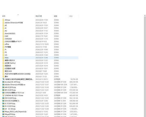
Task: Click the 2023/11/12 19:05 date cell
Action: 42,44
